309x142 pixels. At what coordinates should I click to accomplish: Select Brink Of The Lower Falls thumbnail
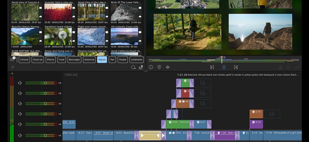point(124,12)
